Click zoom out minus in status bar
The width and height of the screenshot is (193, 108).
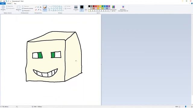point(179,107)
